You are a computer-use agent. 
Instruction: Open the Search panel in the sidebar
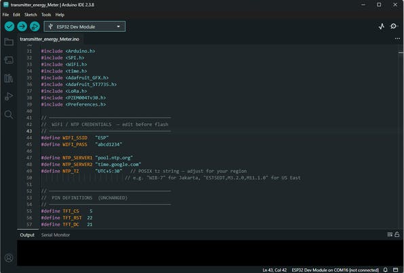tap(9, 114)
